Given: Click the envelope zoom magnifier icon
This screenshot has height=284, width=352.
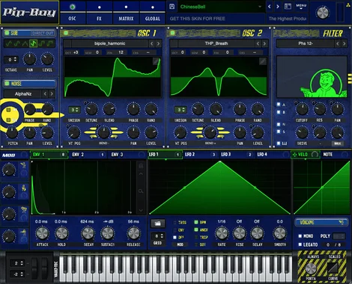Looking at the screenshot, I should [x=141, y=191].
